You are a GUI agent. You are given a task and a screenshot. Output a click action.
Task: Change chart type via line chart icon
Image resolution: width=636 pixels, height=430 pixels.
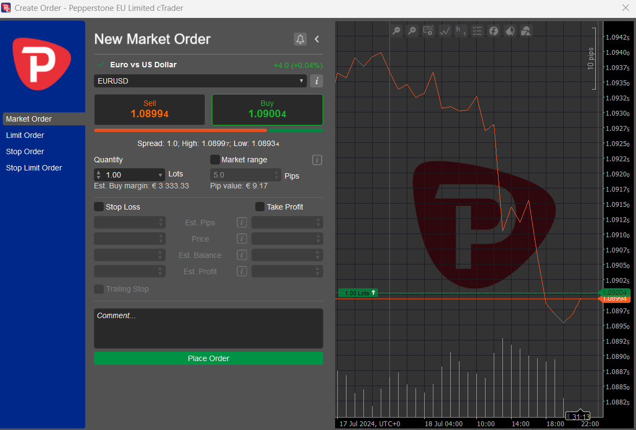445,31
